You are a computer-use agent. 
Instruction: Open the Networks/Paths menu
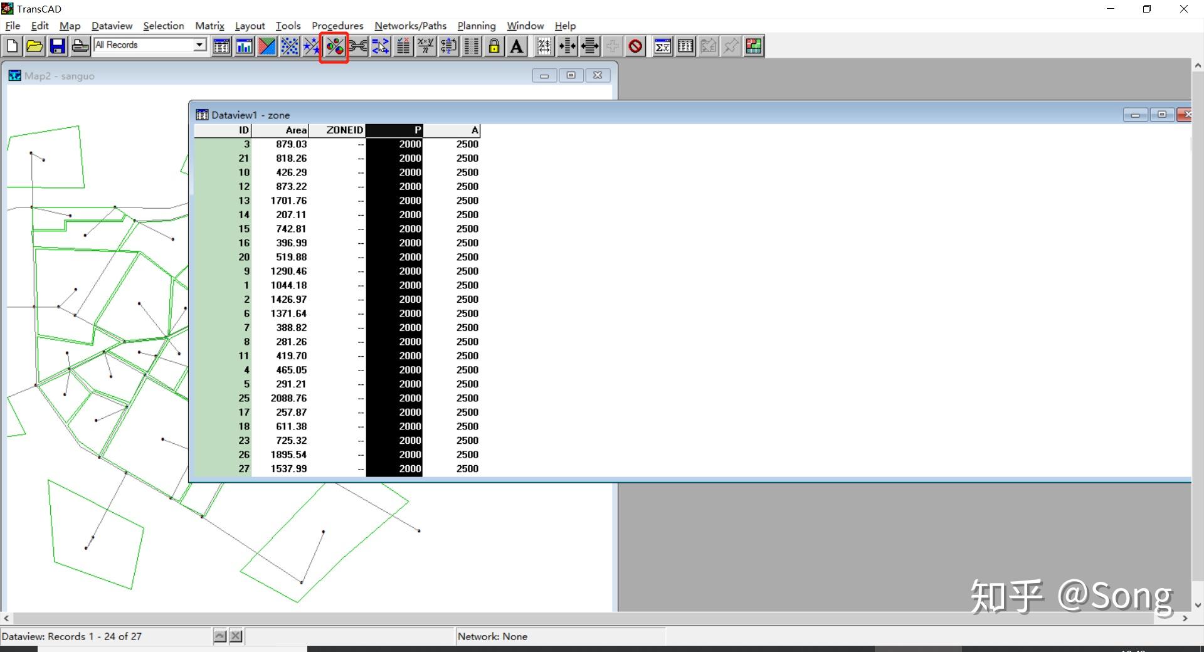(x=410, y=26)
